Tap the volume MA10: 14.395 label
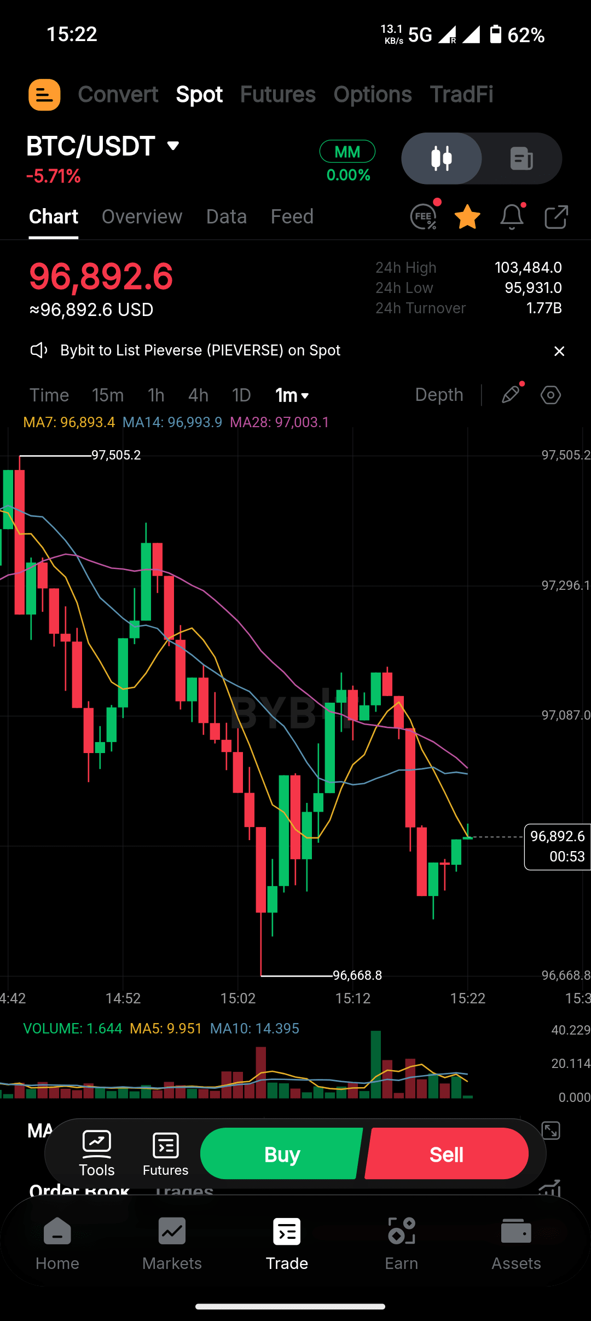The image size is (591, 1321). 254,1029
